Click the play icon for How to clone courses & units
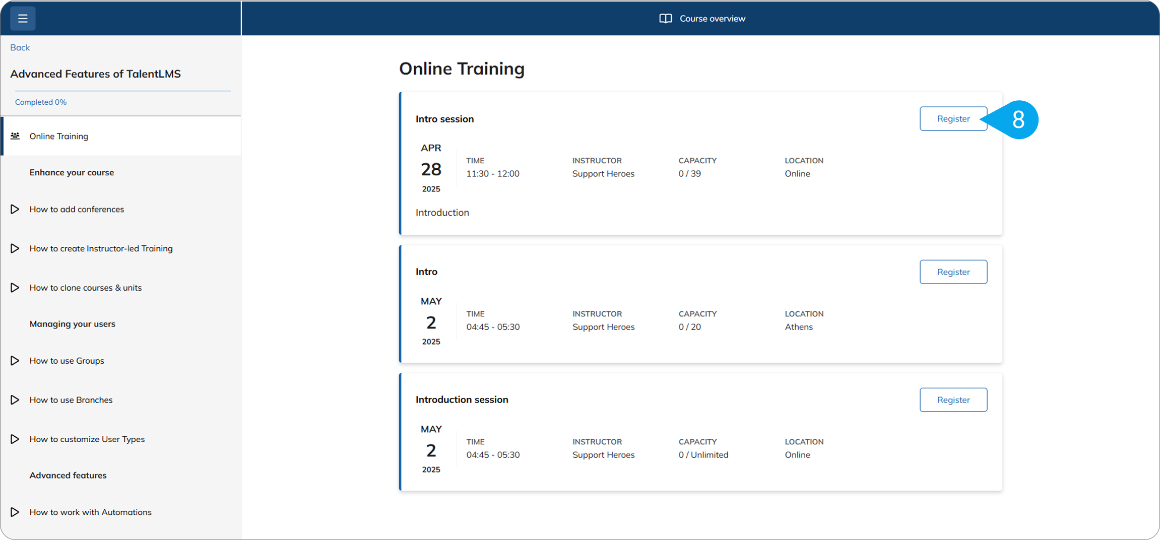 pyautogui.click(x=15, y=288)
